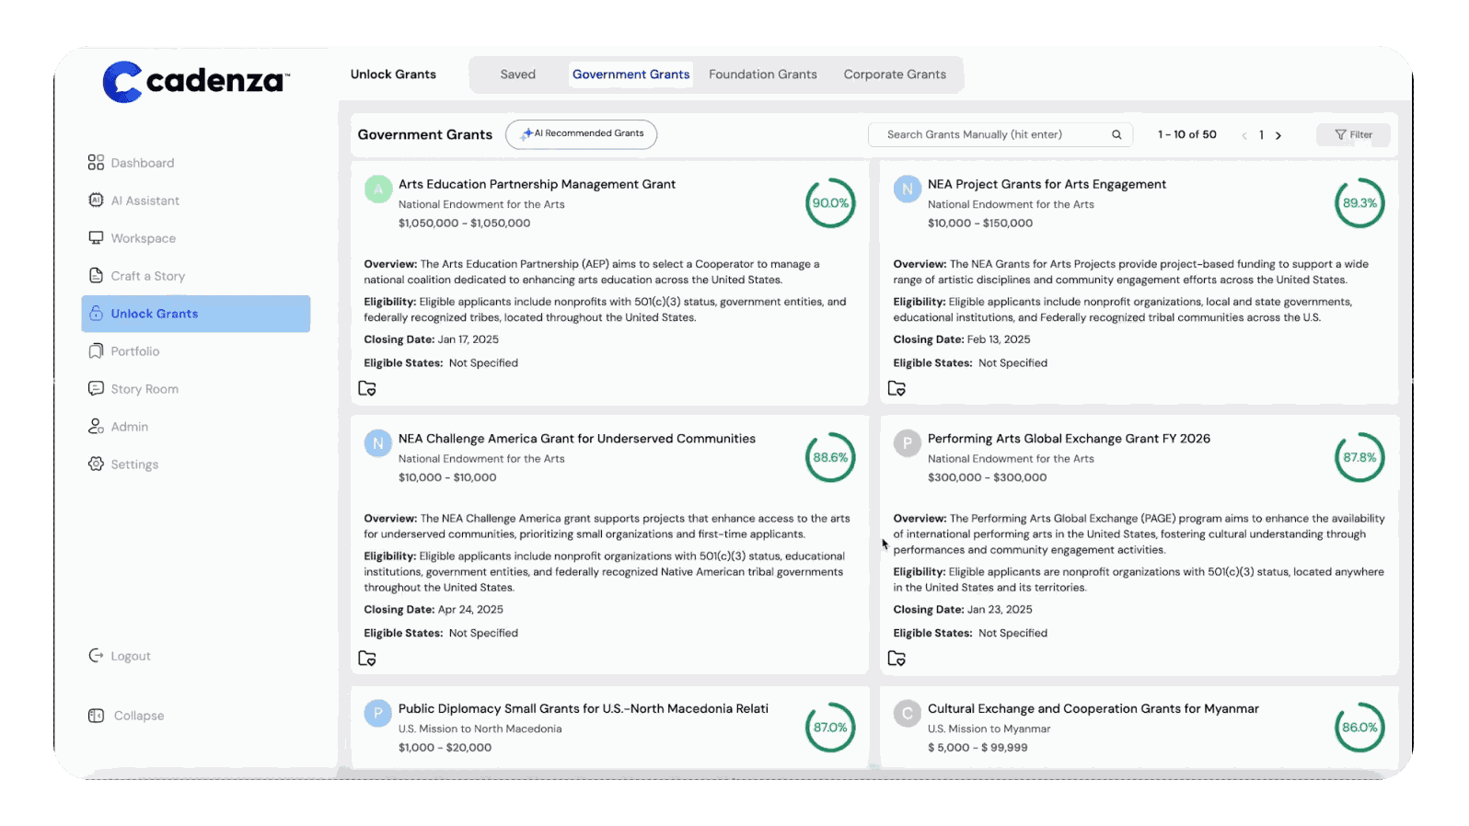Click the Arts Education Partnership Management Grant title
Screen dimensions: 1469x826
tap(537, 184)
